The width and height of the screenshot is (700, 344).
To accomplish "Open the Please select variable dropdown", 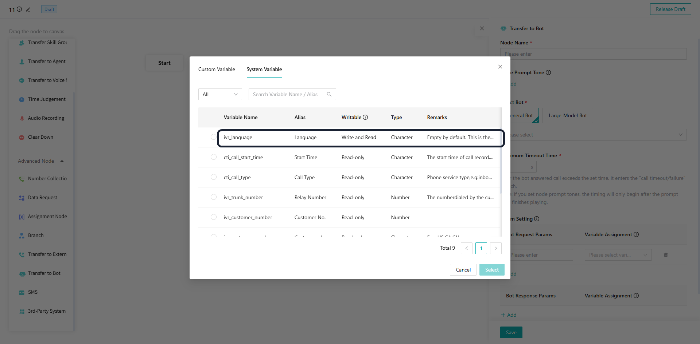I will click(618, 255).
